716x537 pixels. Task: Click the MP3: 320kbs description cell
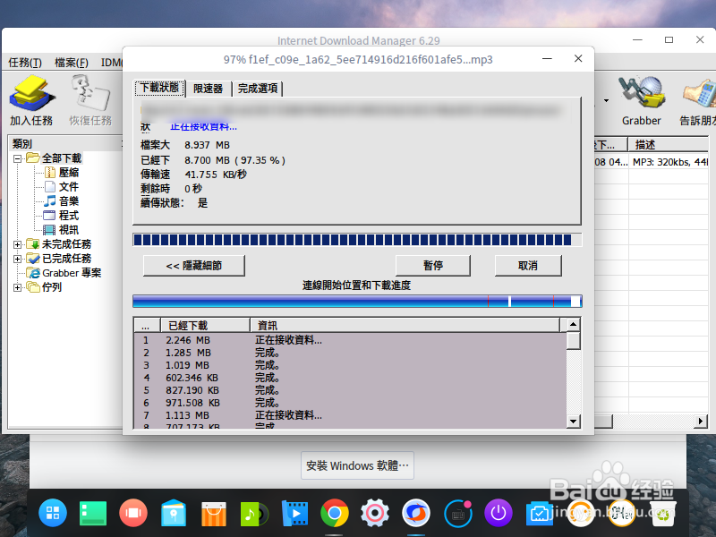point(669,162)
